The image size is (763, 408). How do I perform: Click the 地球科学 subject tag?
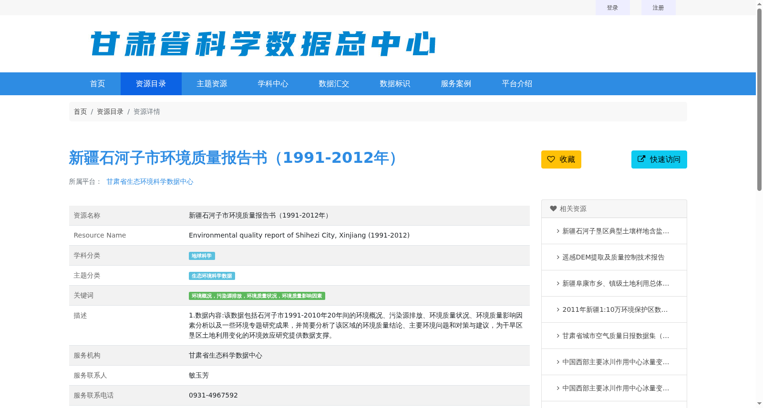tap(202, 256)
